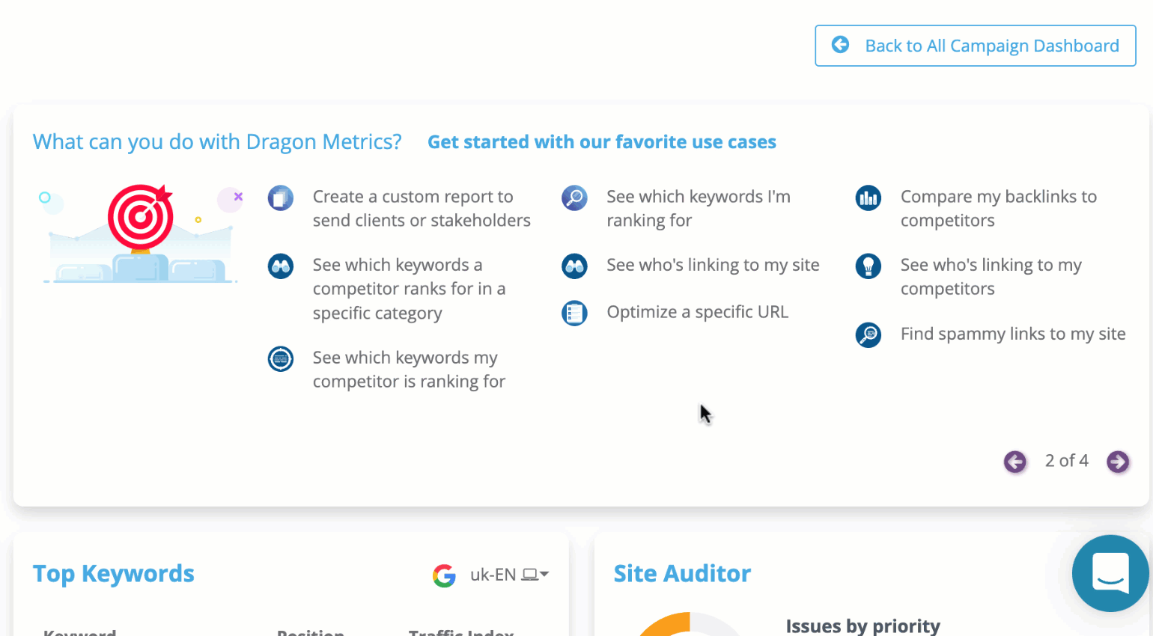Advance to the next use cases page
The width and height of the screenshot is (1153, 636).
click(1118, 462)
